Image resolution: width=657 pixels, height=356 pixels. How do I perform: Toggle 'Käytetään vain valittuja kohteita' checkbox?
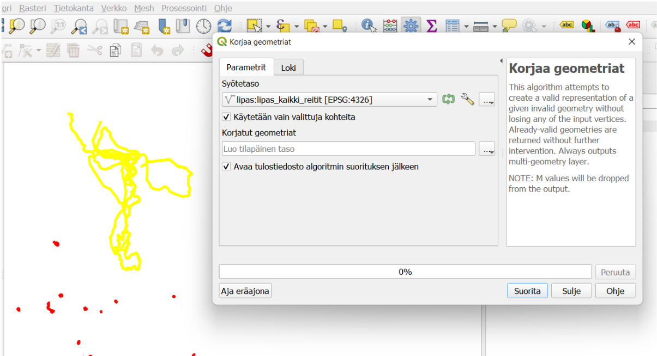[227, 117]
